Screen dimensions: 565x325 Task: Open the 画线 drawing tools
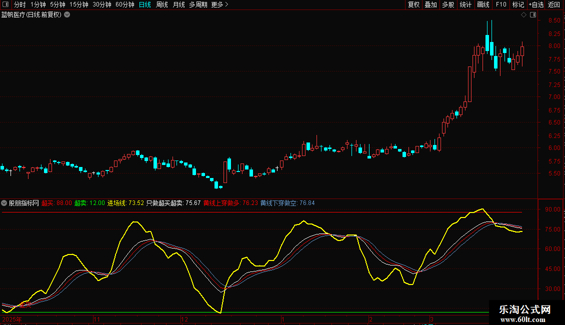point(483,4)
